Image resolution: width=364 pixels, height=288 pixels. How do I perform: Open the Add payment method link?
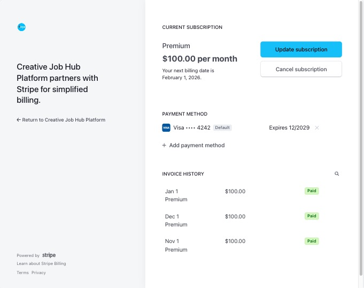click(197, 145)
